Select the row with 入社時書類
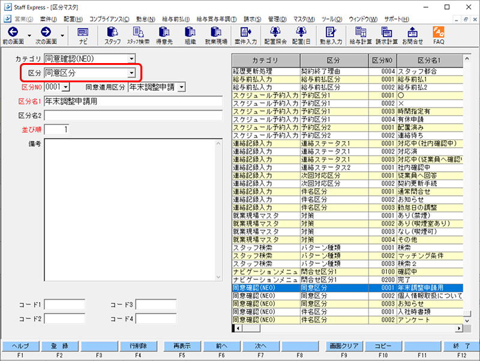Image resolution: width=480 pixels, height=361 pixels. coord(347,312)
